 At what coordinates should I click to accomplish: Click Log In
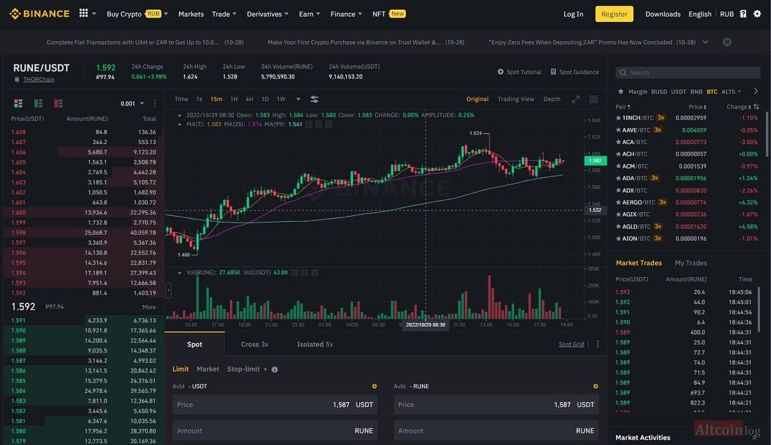tap(573, 14)
